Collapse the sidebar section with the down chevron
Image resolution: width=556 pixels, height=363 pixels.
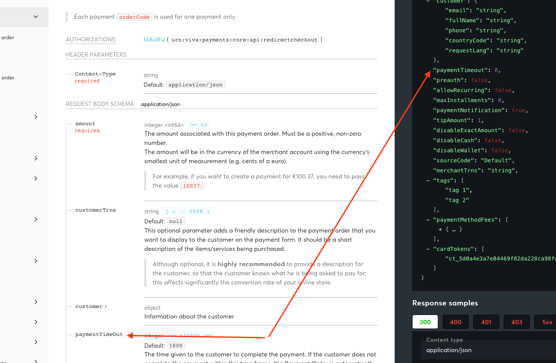pos(36,17)
